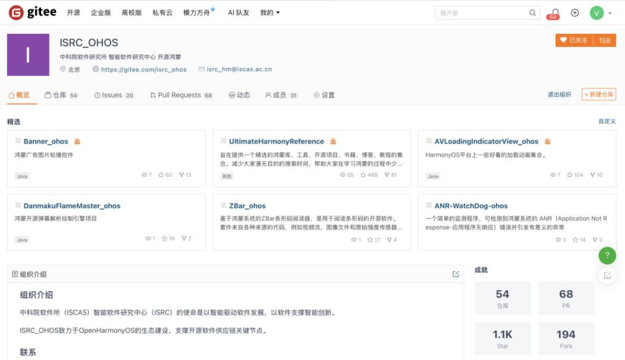
Task: Click the recommended badge beside UltimateHarmonyReference
Action: 333,141
